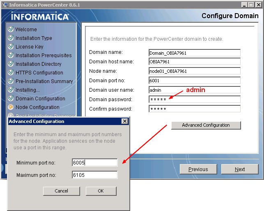Click the Confirm password field
The height and width of the screenshot is (211, 264).
pos(195,109)
